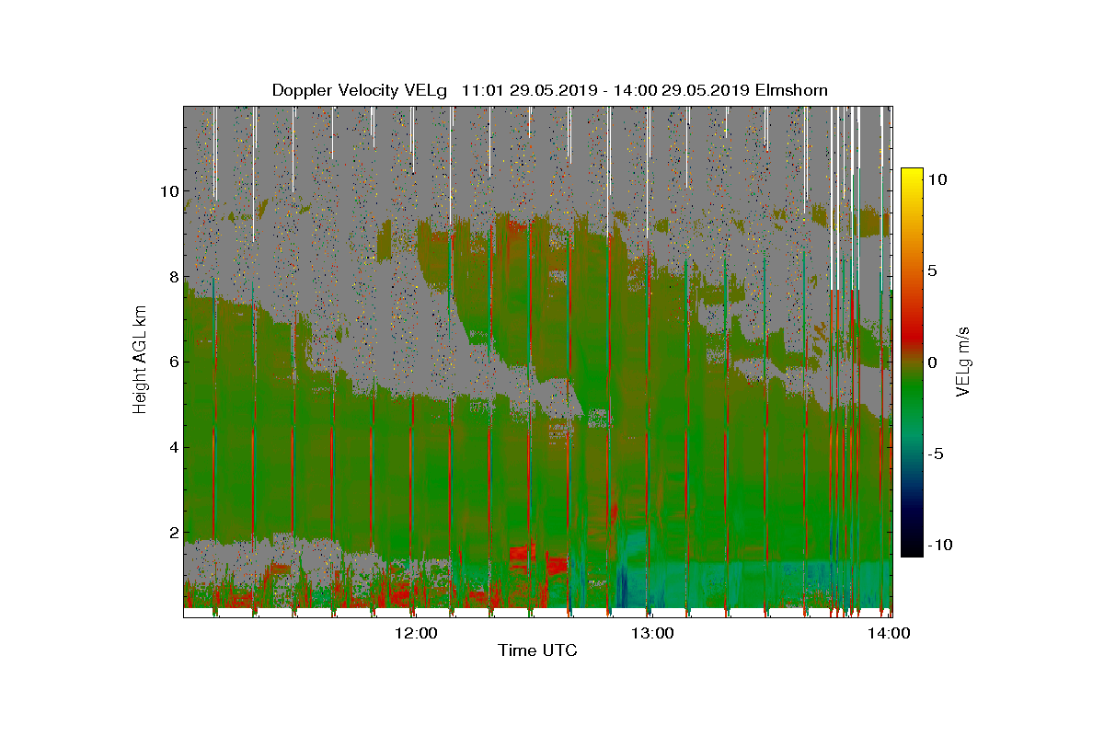Screen dimensions: 1104x736
Task: Click the colorbar '5' value label
Action: pos(932,270)
